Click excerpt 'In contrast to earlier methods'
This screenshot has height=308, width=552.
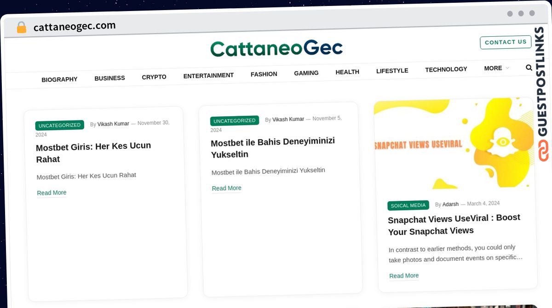[x=455, y=253]
